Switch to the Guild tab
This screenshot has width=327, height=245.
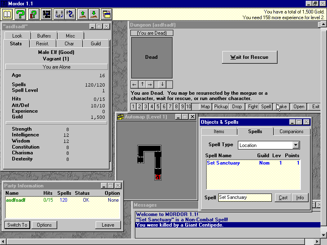pos(96,44)
